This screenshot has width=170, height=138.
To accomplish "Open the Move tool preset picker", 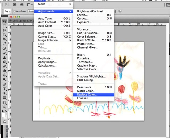I will pos(7,11).
